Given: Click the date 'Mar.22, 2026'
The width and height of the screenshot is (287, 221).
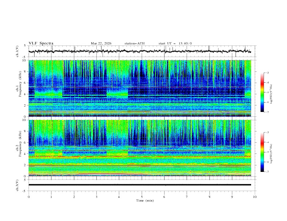Looking at the screenshot, I should (101, 43).
